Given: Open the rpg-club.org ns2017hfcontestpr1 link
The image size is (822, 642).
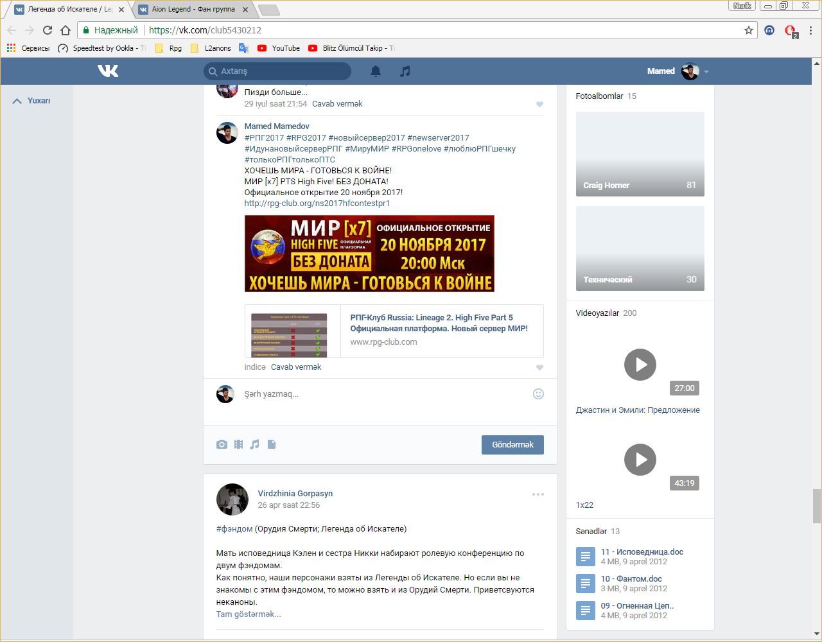Looking at the screenshot, I should pyautogui.click(x=317, y=204).
